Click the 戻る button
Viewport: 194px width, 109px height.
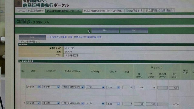click(x=105, y=30)
